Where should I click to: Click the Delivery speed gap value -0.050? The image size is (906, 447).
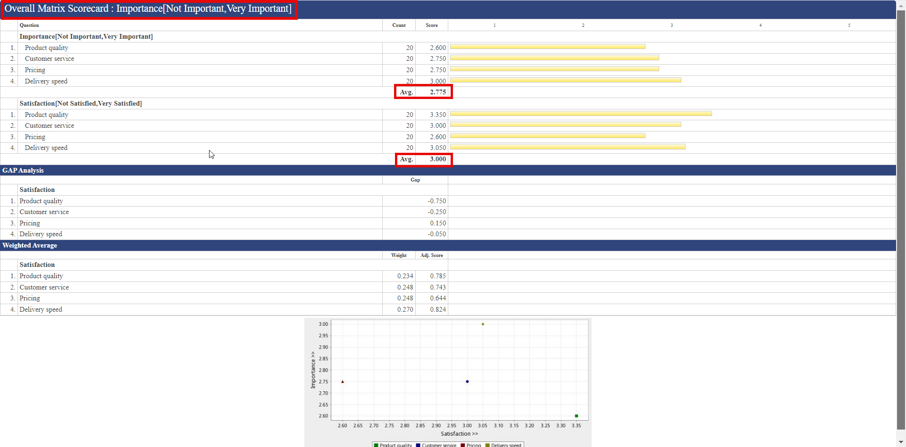(x=437, y=234)
